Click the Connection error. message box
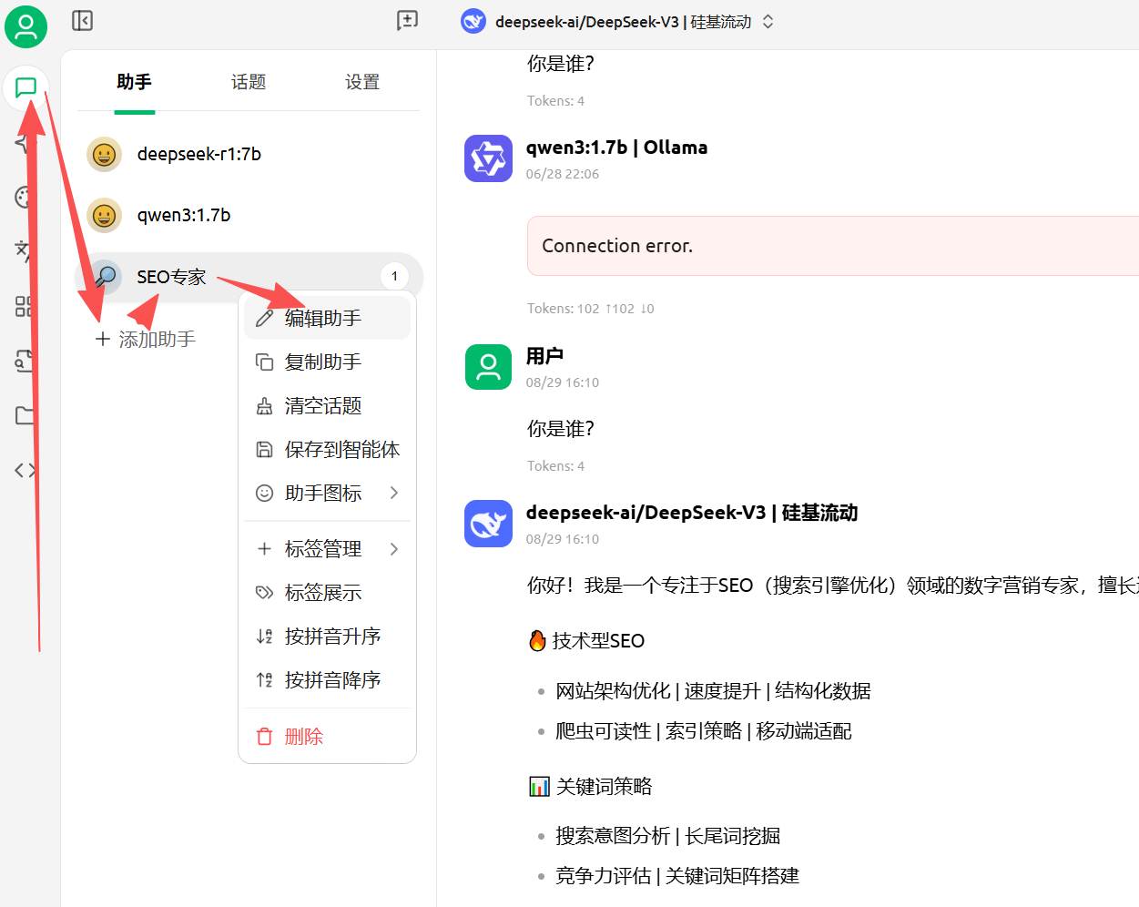The height and width of the screenshot is (907, 1139). 833,246
